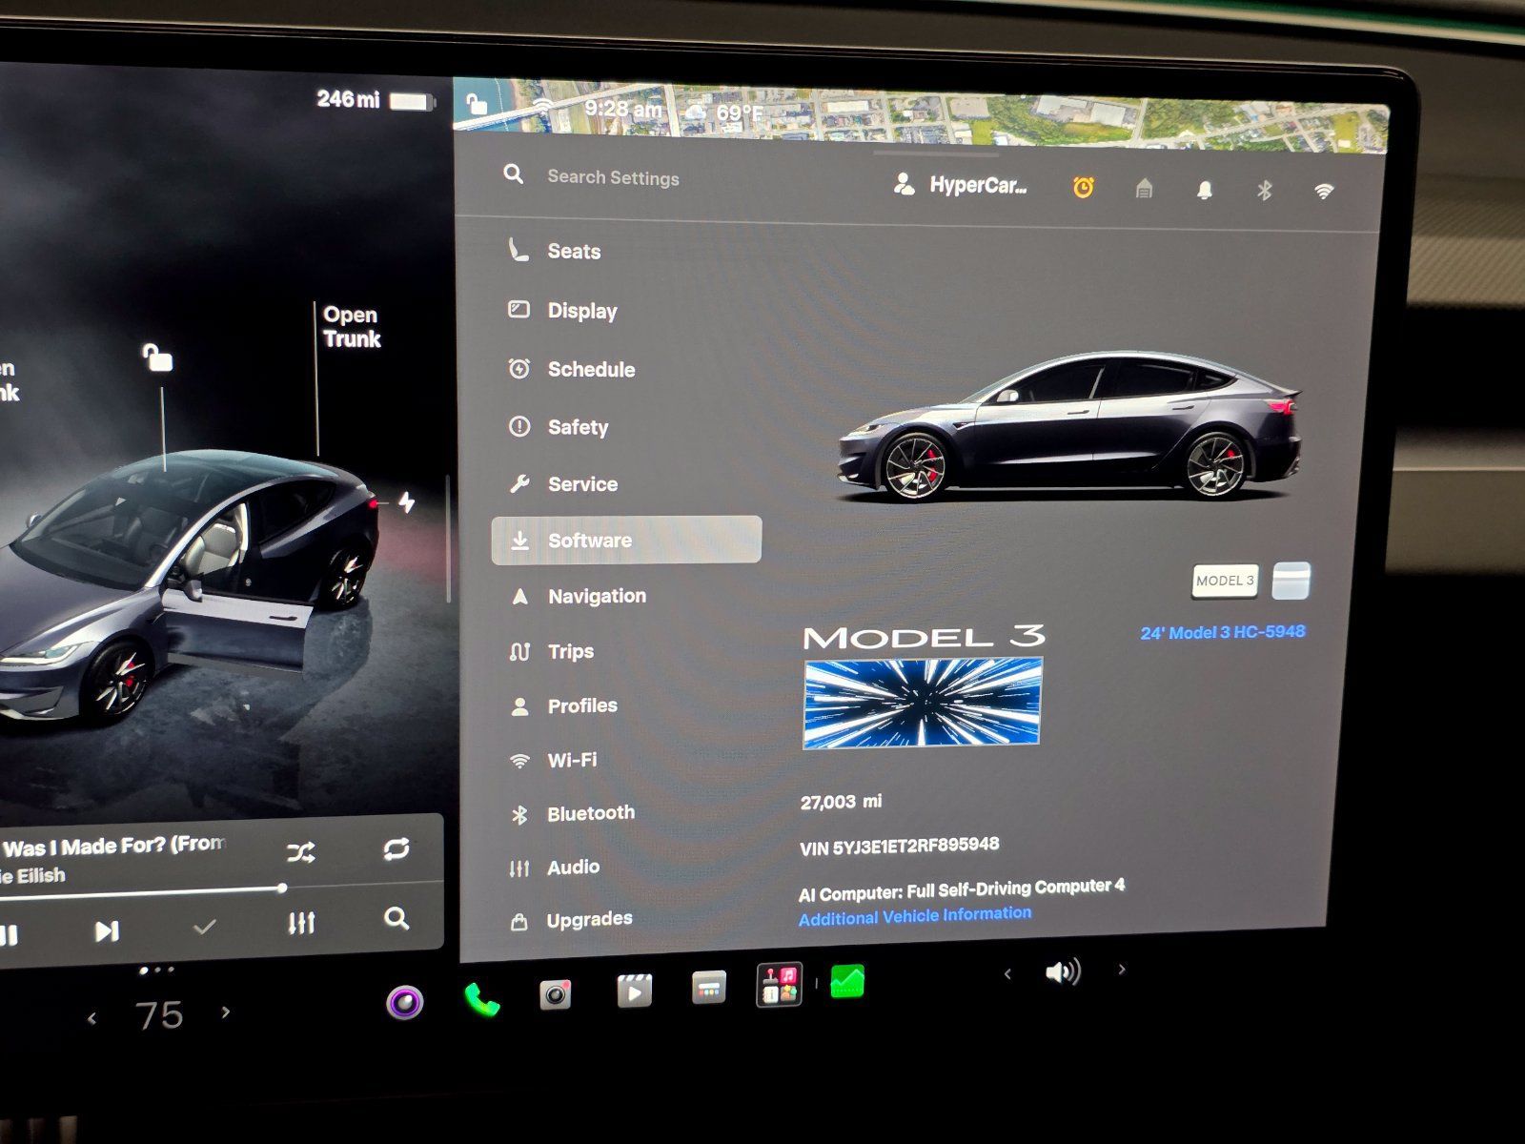
Task: Click the 9:28 am clock on status bar
Action: click(x=623, y=110)
